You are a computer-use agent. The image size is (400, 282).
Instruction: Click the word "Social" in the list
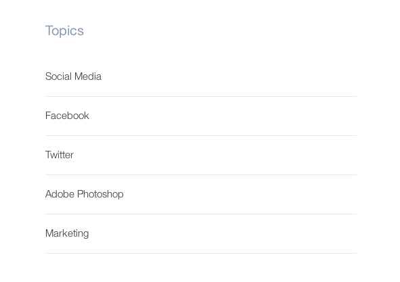(x=58, y=76)
